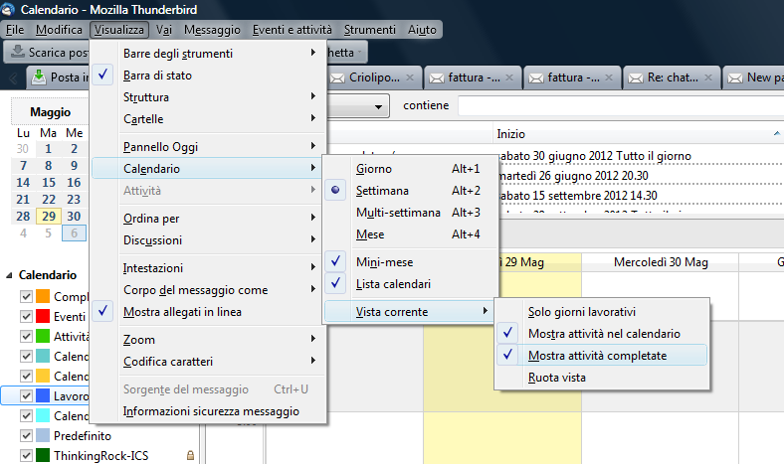Click in the contiene search field

pos(621,106)
